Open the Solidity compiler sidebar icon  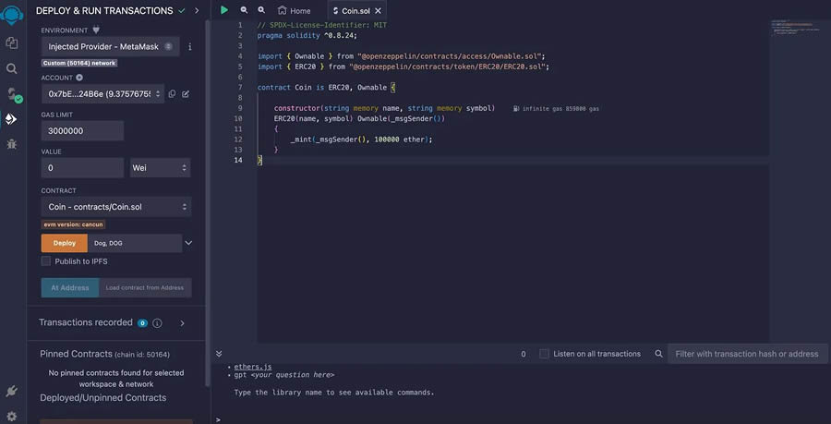coord(14,94)
